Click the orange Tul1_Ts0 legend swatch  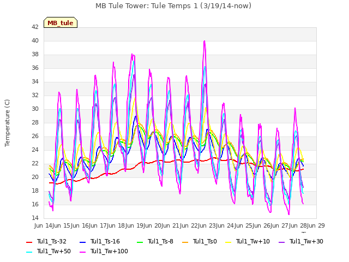[x=185, y=242]
